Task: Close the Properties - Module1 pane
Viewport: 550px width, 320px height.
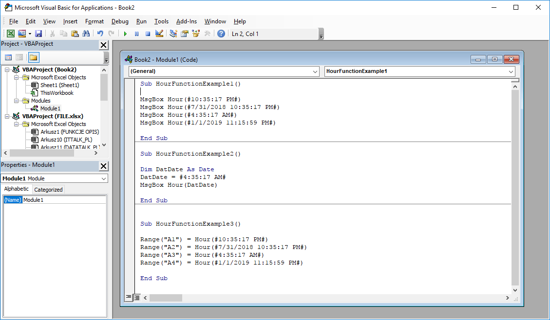Action: (x=103, y=166)
